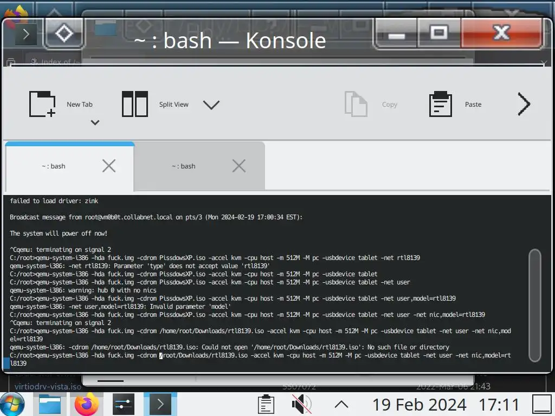Maximize the Konsole window
Viewport: 555px width, 416px height.
[439, 33]
